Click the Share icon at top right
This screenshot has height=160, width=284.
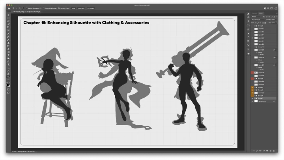click(276, 8)
